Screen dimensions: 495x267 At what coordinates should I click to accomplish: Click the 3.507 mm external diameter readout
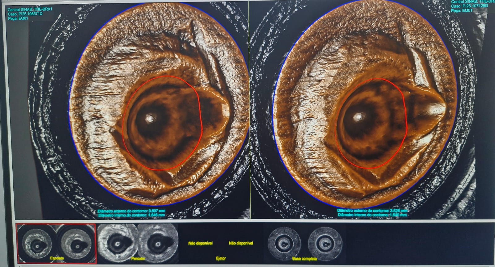point(131,211)
